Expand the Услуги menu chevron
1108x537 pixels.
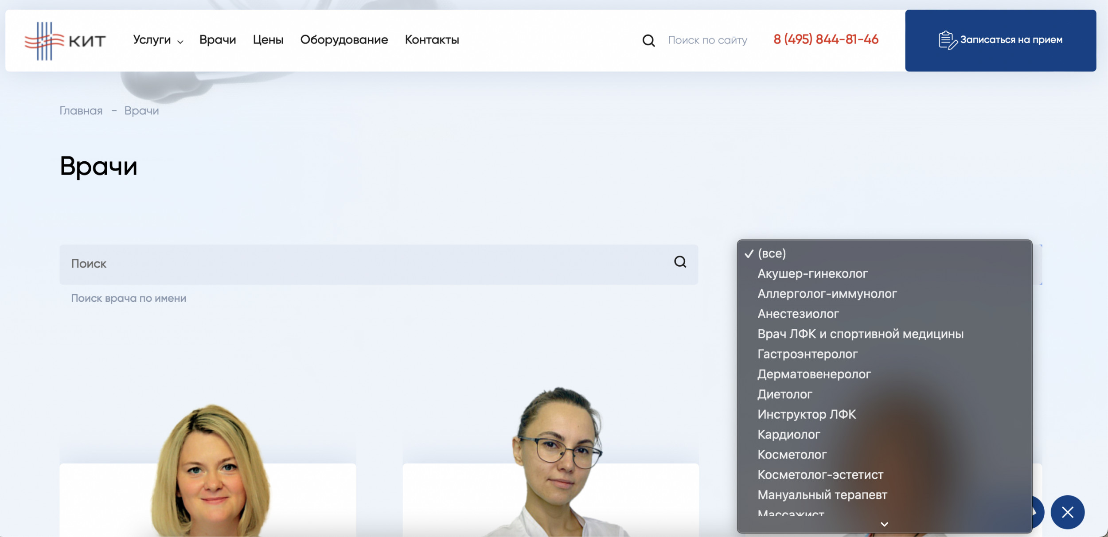(180, 42)
